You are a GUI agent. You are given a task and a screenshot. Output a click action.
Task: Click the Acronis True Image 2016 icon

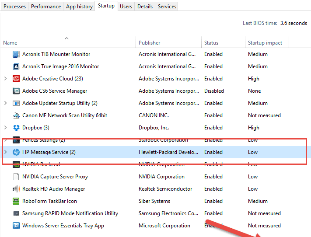tap(16, 66)
